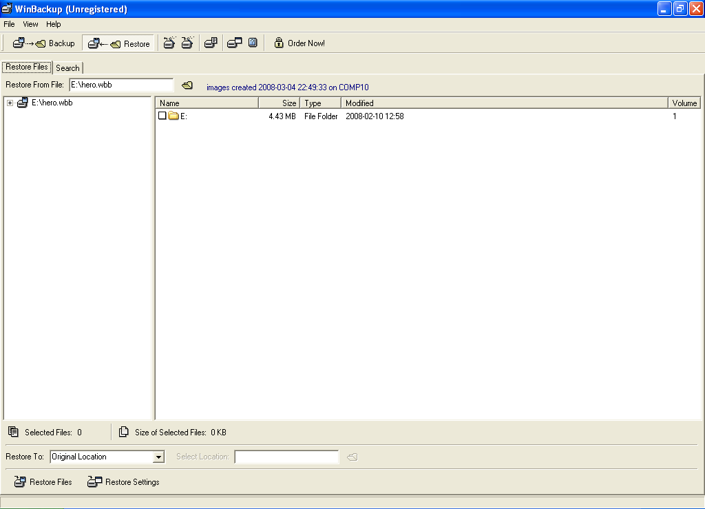705x509 pixels.
Task: Browse for backup file with folder icon
Action: (x=187, y=85)
